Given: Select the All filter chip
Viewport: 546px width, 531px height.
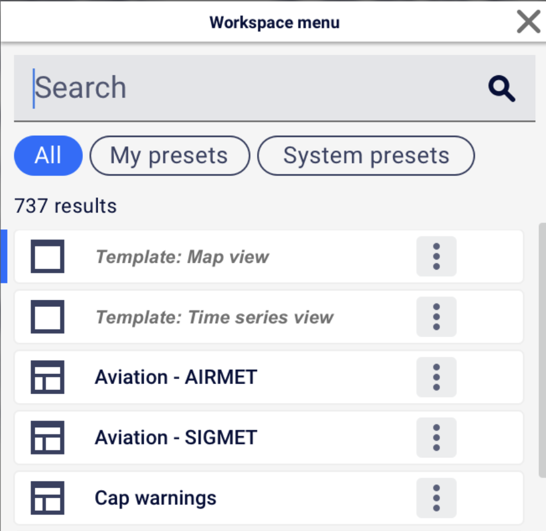Looking at the screenshot, I should pos(48,155).
